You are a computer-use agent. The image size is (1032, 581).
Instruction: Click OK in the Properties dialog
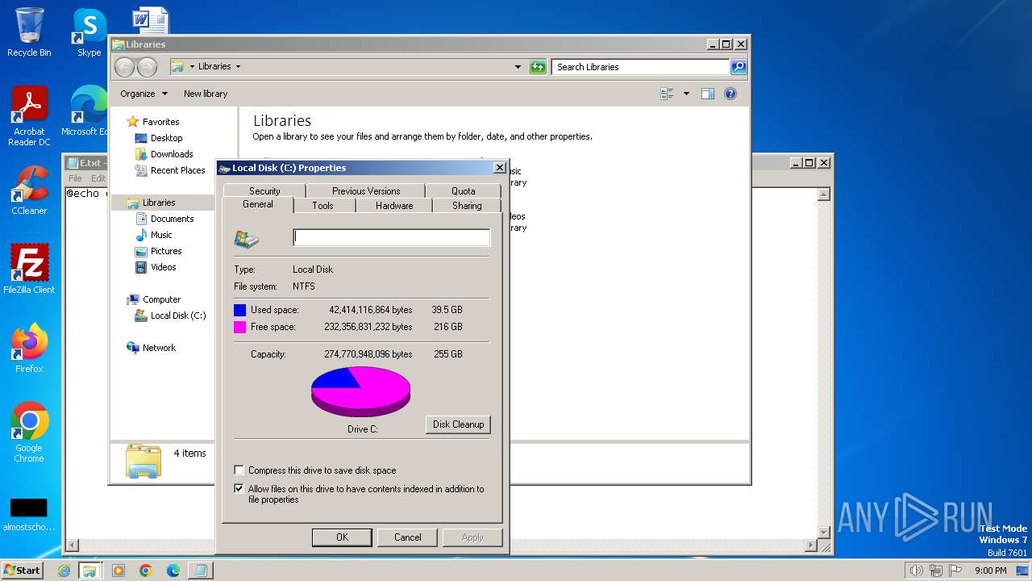[x=342, y=537]
